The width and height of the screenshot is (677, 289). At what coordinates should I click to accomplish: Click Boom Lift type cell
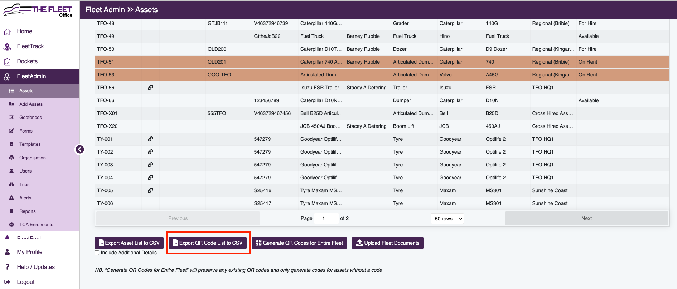(403, 126)
